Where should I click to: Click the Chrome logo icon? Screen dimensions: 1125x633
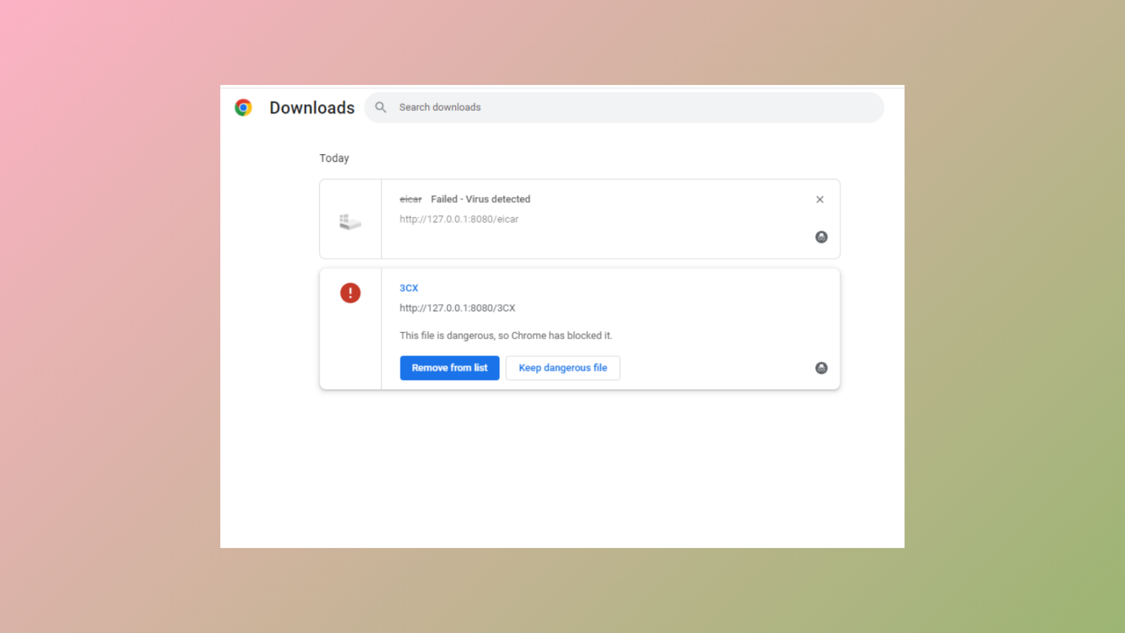[x=244, y=107]
